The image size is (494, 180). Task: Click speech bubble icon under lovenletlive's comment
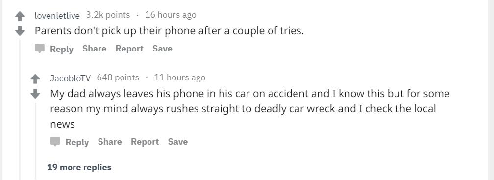click(40, 49)
